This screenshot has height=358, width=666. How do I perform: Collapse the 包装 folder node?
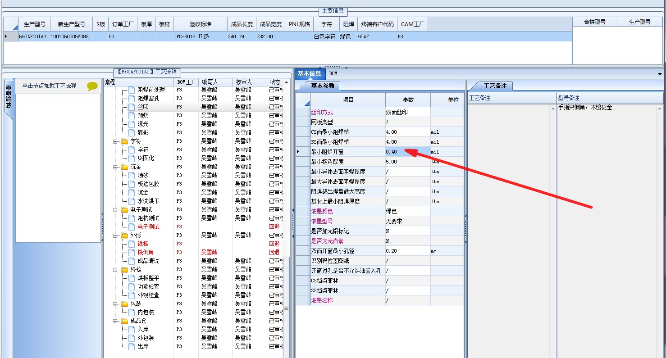pyautogui.click(x=116, y=304)
